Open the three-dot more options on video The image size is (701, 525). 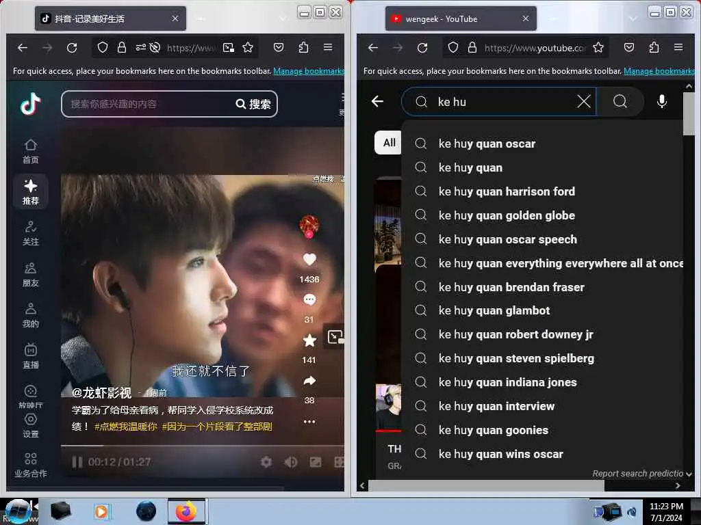[309, 421]
